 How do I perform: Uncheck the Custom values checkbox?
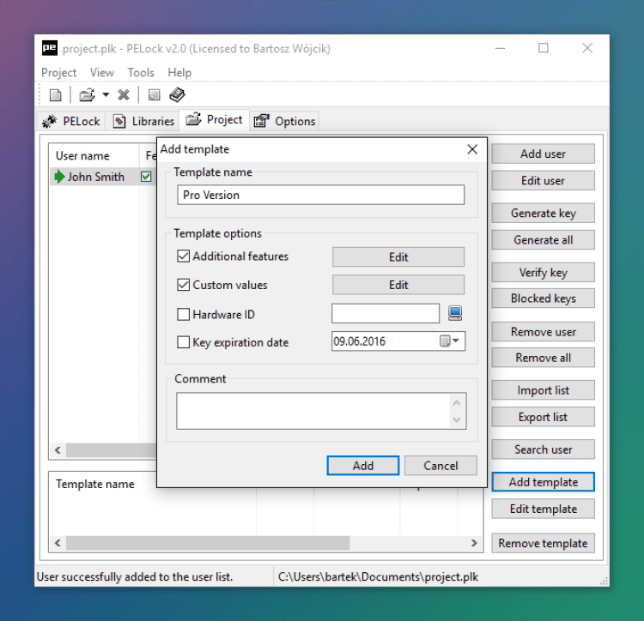point(183,285)
